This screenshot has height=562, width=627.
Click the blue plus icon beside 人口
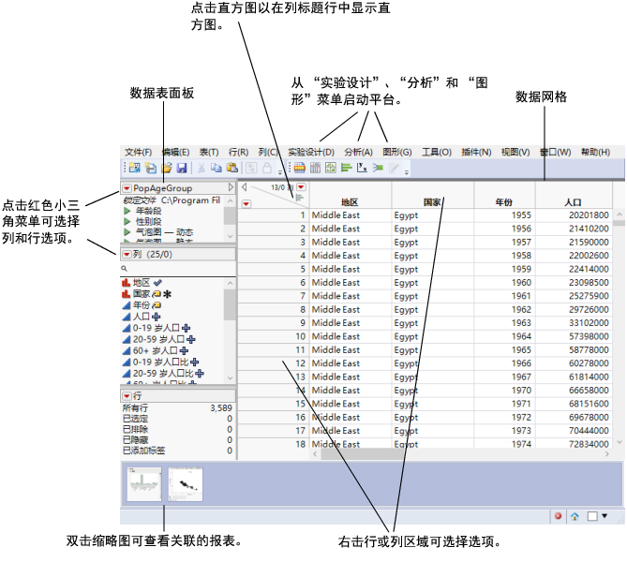156,317
